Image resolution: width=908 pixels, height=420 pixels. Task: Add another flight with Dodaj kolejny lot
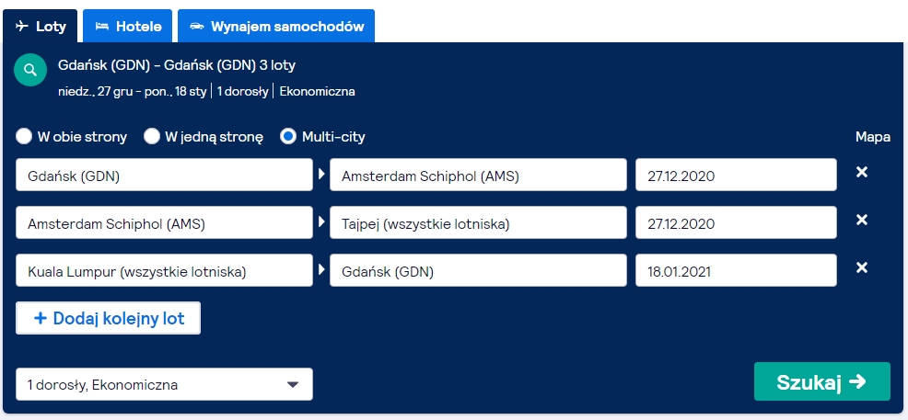pyautogui.click(x=109, y=318)
